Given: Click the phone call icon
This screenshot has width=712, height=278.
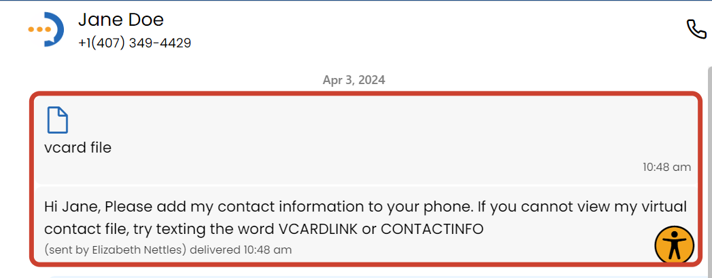Looking at the screenshot, I should pos(696,29).
